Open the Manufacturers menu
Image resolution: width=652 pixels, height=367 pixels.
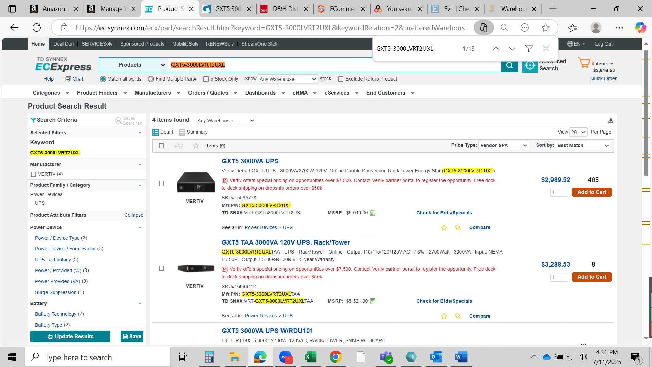[157, 93]
